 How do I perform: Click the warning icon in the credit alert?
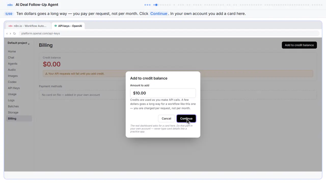pyautogui.click(x=46, y=74)
